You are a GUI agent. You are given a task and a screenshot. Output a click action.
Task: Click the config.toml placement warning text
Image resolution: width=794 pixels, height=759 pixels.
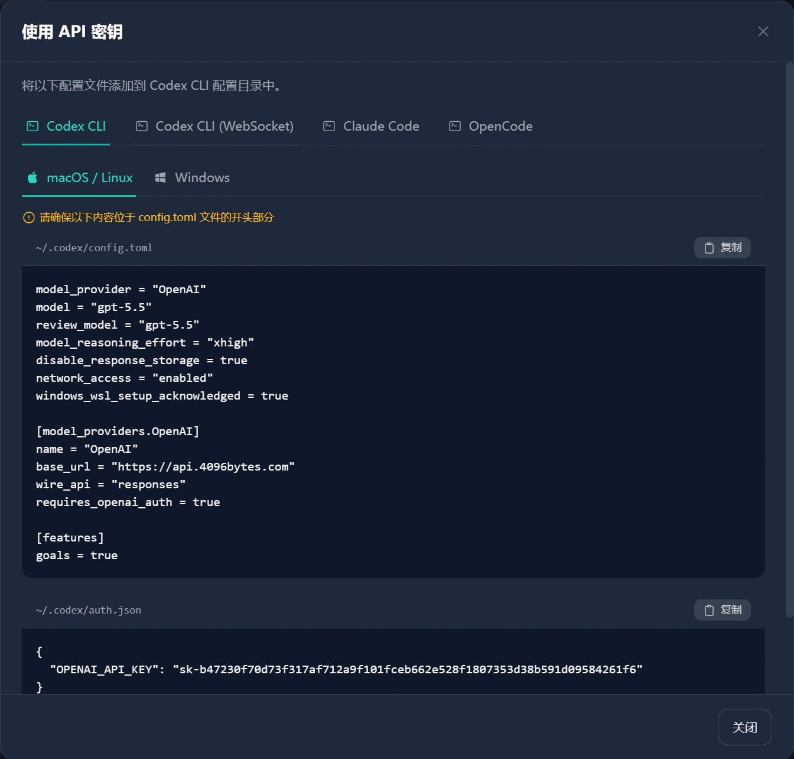click(x=157, y=218)
